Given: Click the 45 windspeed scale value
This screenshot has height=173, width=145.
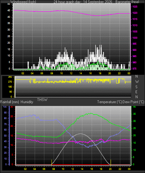Looking at the screenshot, I should click(x=9, y=11).
